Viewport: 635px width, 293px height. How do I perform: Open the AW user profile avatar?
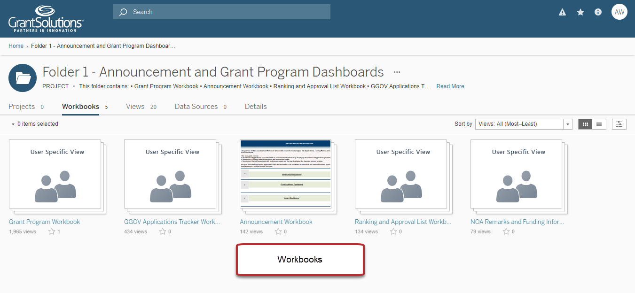coord(619,12)
